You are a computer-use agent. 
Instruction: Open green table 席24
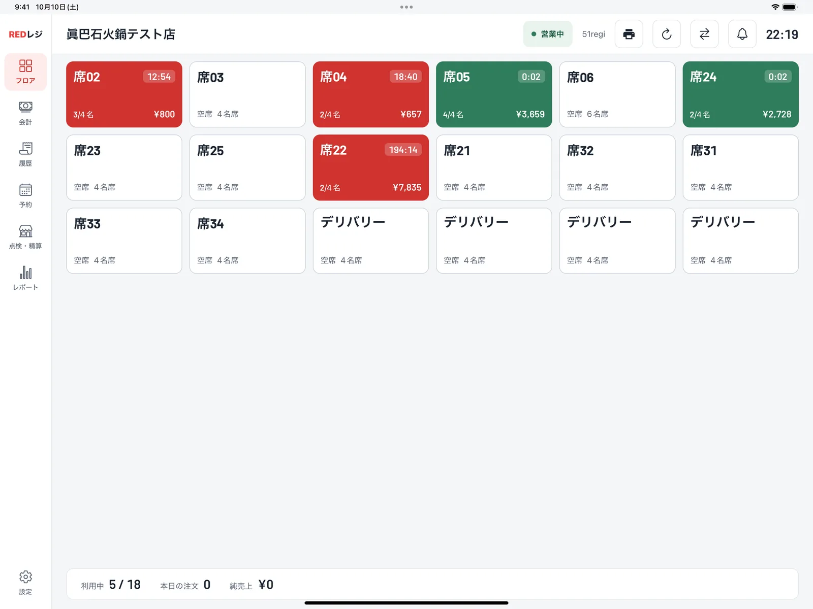[741, 94]
